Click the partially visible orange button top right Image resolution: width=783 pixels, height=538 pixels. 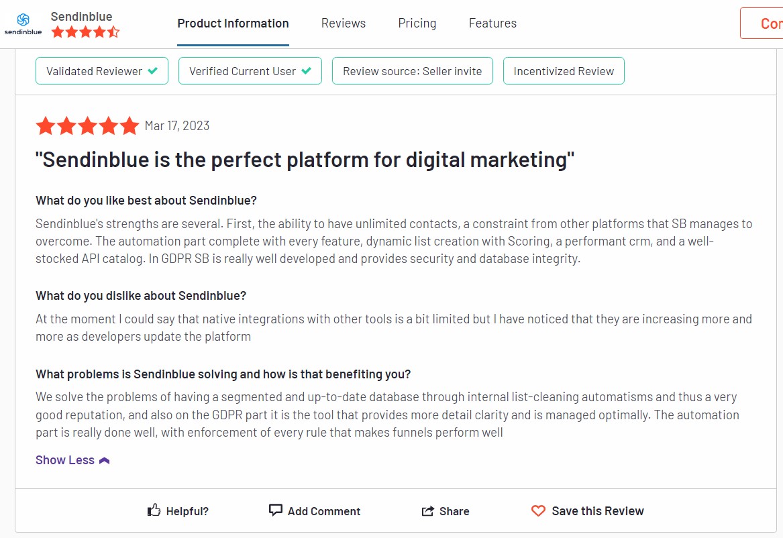pos(762,23)
